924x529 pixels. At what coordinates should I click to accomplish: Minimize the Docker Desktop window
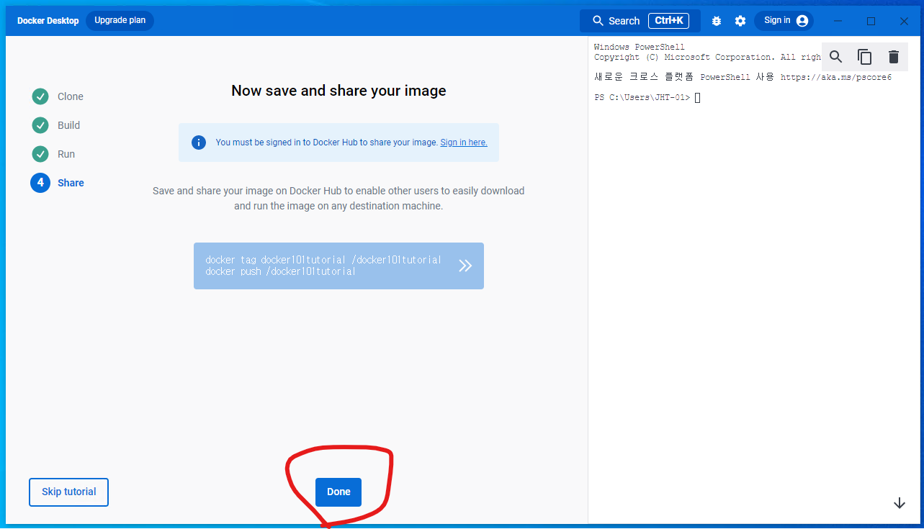pos(838,21)
